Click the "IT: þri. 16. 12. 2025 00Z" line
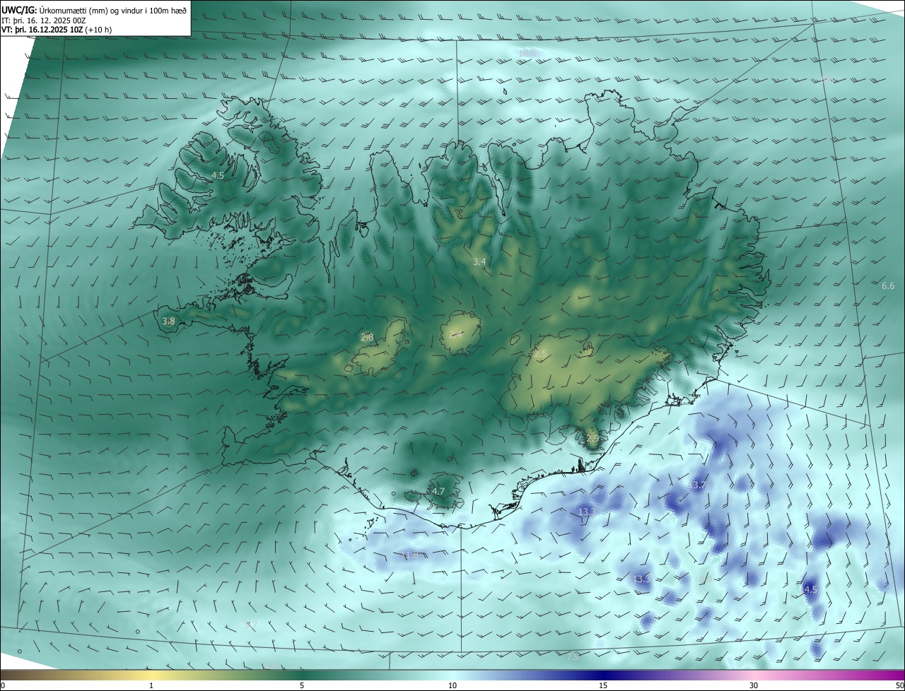 44,20
